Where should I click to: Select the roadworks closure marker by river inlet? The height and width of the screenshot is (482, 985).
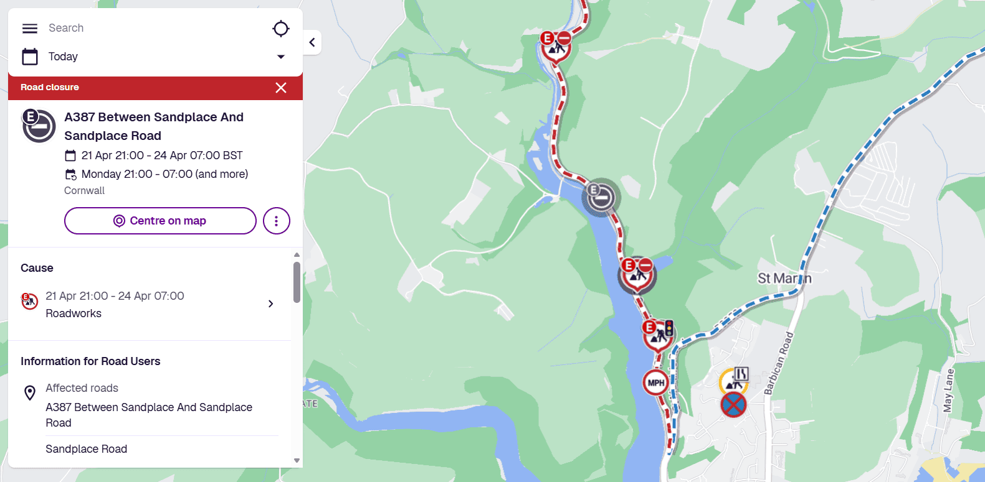tap(637, 275)
